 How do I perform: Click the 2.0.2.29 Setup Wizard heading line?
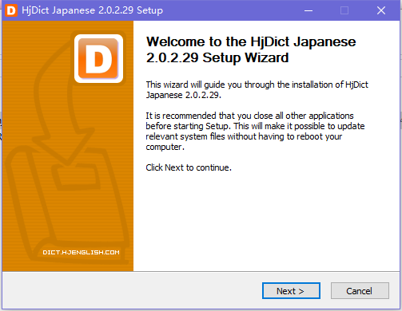[217, 57]
